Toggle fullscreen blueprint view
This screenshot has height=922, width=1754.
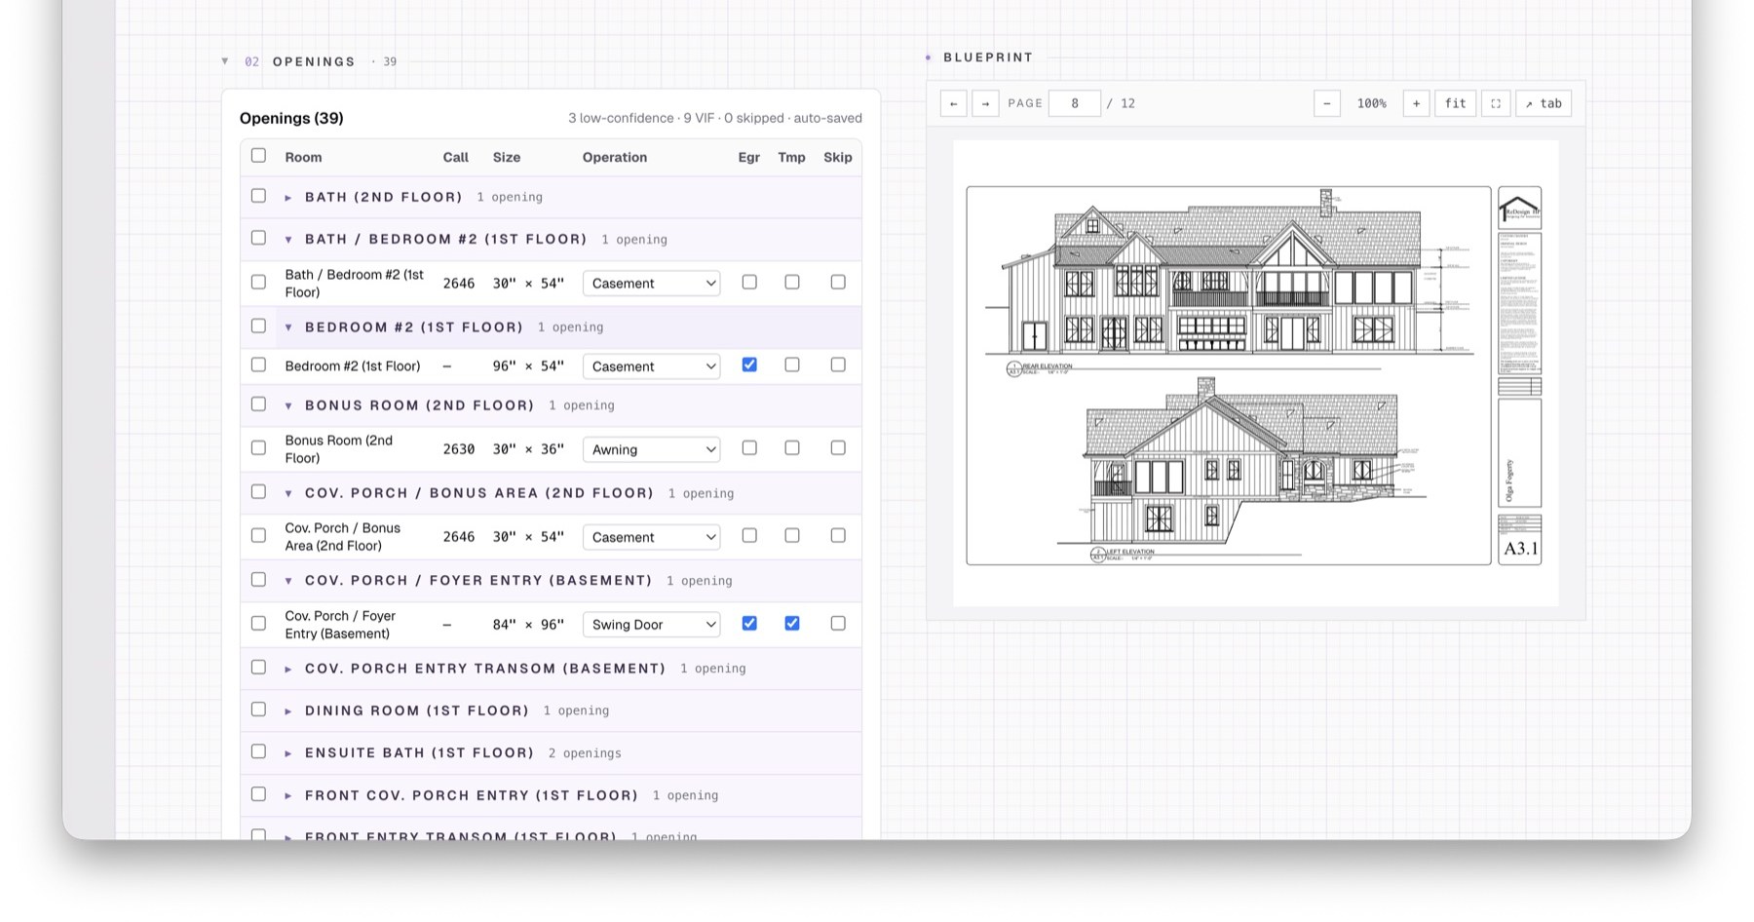pyautogui.click(x=1496, y=103)
